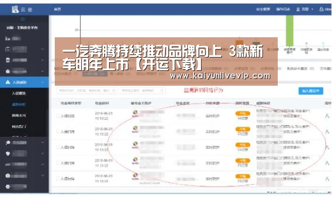Tick the select-all checkbox in the table header
This screenshot has height=197, width=332.
coord(58,103)
